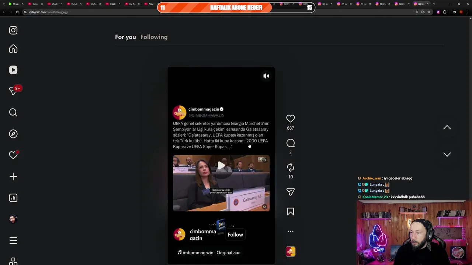Bookmark this page with star icon
Viewport: 472px width, 265px height.
point(429,12)
